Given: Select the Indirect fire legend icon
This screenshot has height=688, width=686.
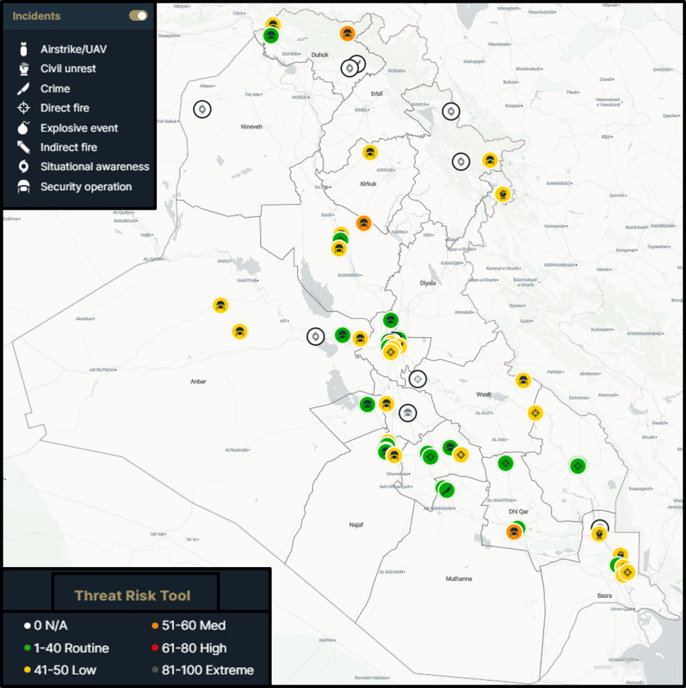Looking at the screenshot, I should coord(24,147).
